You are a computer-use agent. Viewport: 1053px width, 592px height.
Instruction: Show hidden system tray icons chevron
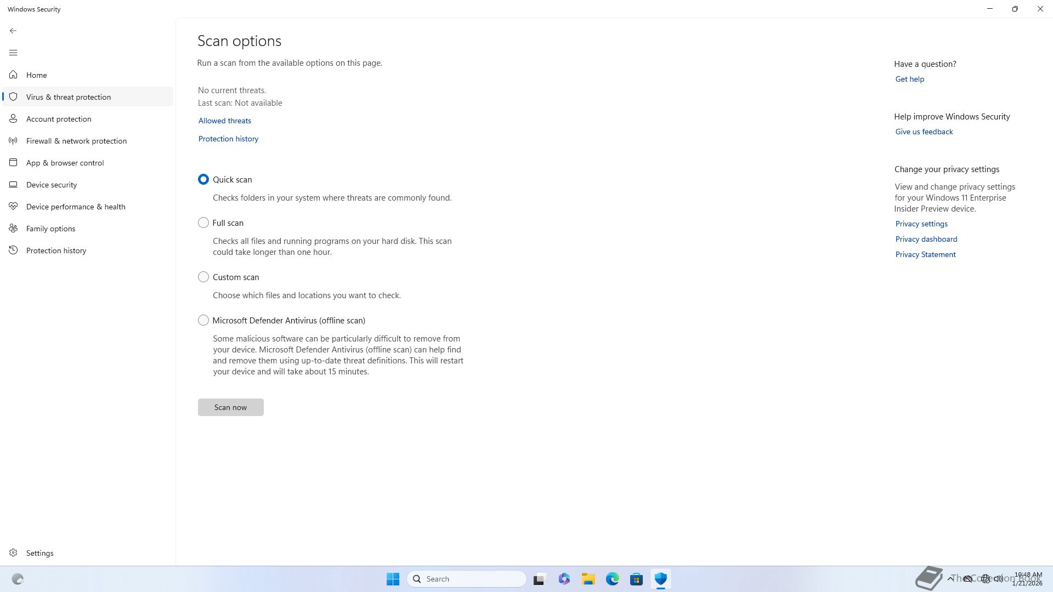(950, 578)
